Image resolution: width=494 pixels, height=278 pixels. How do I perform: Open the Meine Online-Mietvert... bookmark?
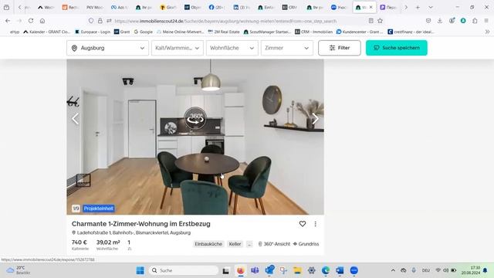point(180,32)
